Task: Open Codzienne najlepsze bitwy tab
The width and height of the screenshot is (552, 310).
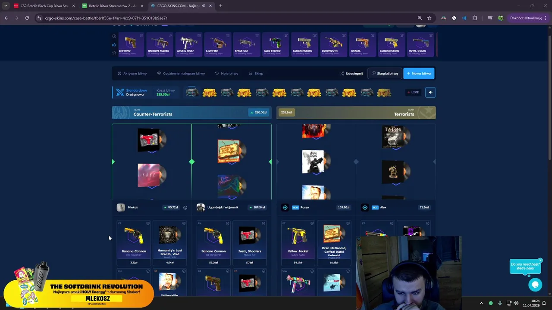Action: (181, 74)
